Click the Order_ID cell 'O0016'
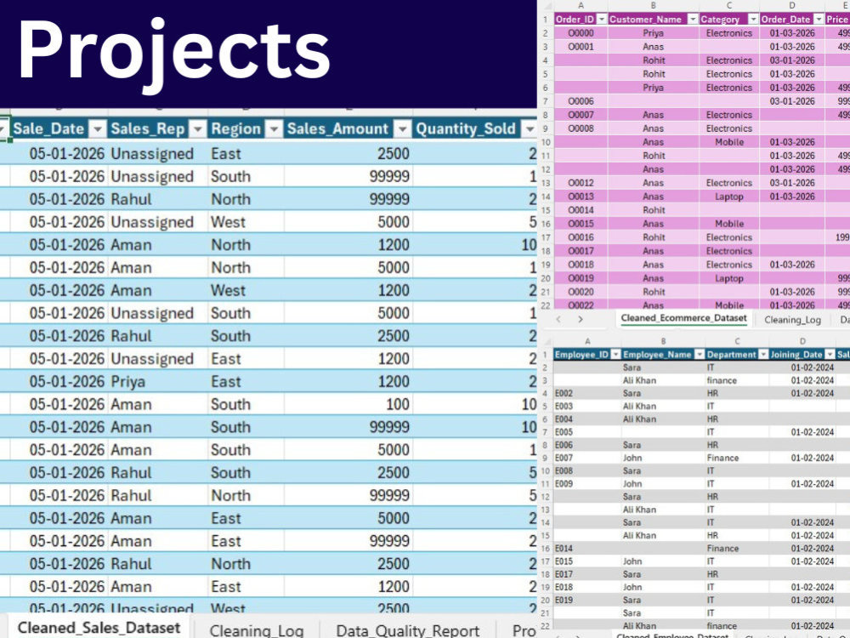This screenshot has height=638, width=850. coord(581,237)
